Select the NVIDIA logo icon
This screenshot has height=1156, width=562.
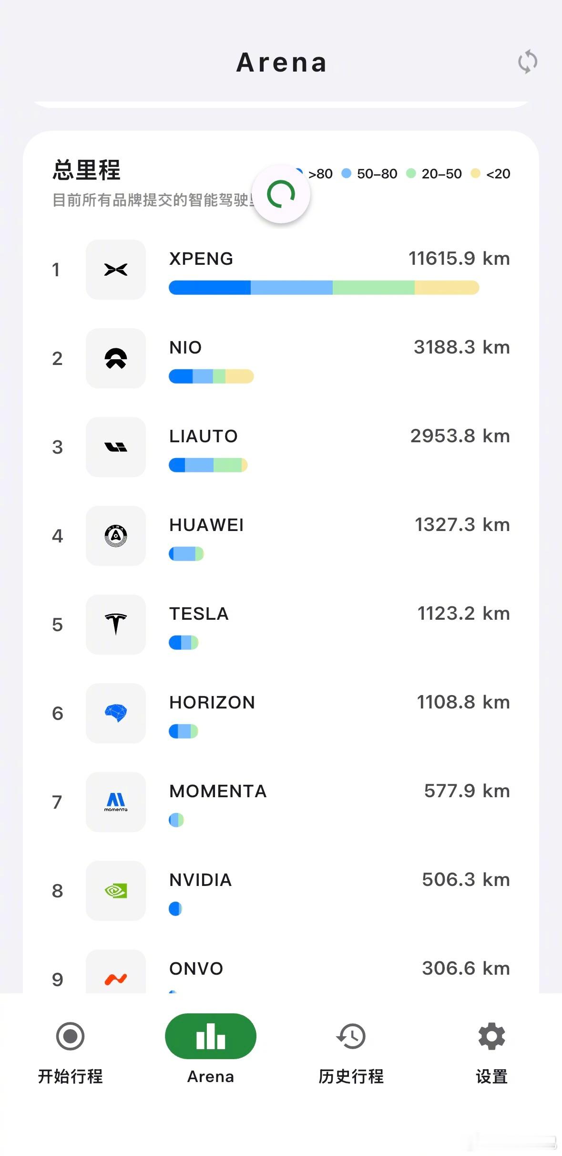pyautogui.click(x=116, y=891)
